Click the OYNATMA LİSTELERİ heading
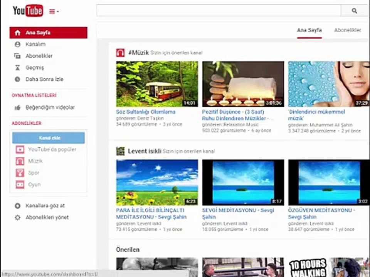The image size is (370, 277). [x=34, y=95]
